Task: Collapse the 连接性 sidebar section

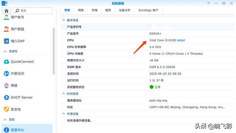Action: point(5,51)
